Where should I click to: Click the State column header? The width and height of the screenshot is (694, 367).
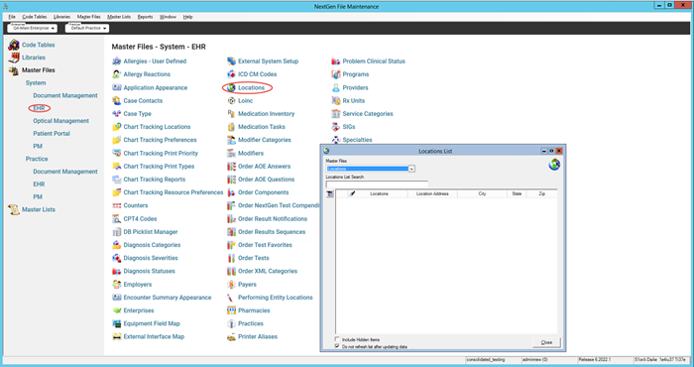(x=517, y=193)
